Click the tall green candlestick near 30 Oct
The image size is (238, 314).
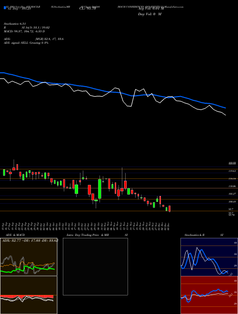pos(99,189)
